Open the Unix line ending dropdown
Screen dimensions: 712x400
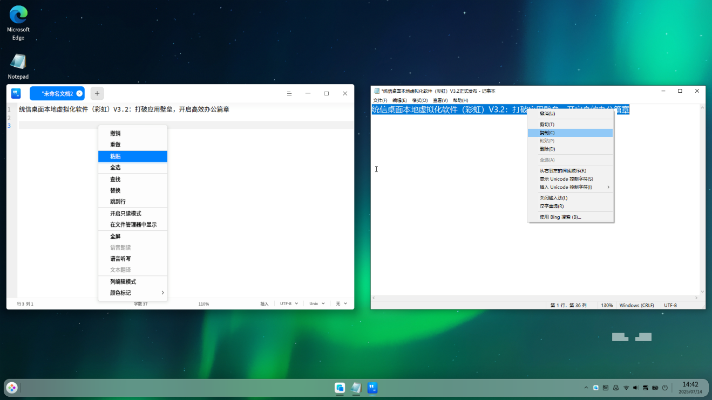[x=317, y=304]
